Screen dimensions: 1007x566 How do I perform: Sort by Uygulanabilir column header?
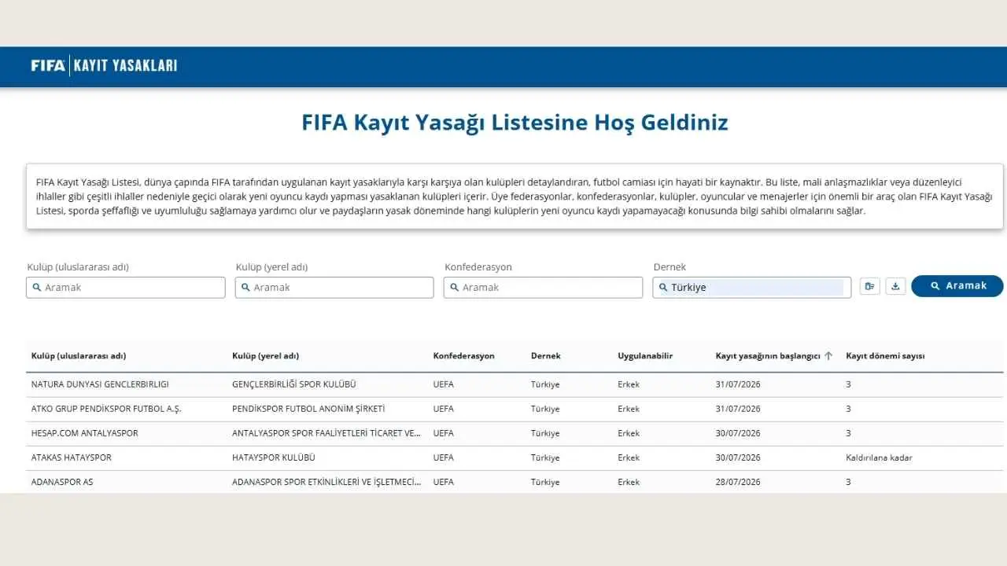click(x=646, y=356)
